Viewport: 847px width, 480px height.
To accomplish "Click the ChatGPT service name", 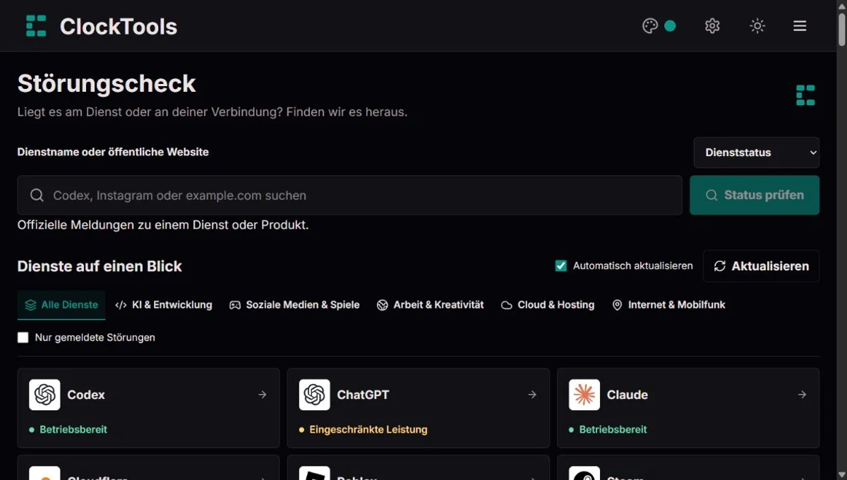I will tap(363, 395).
